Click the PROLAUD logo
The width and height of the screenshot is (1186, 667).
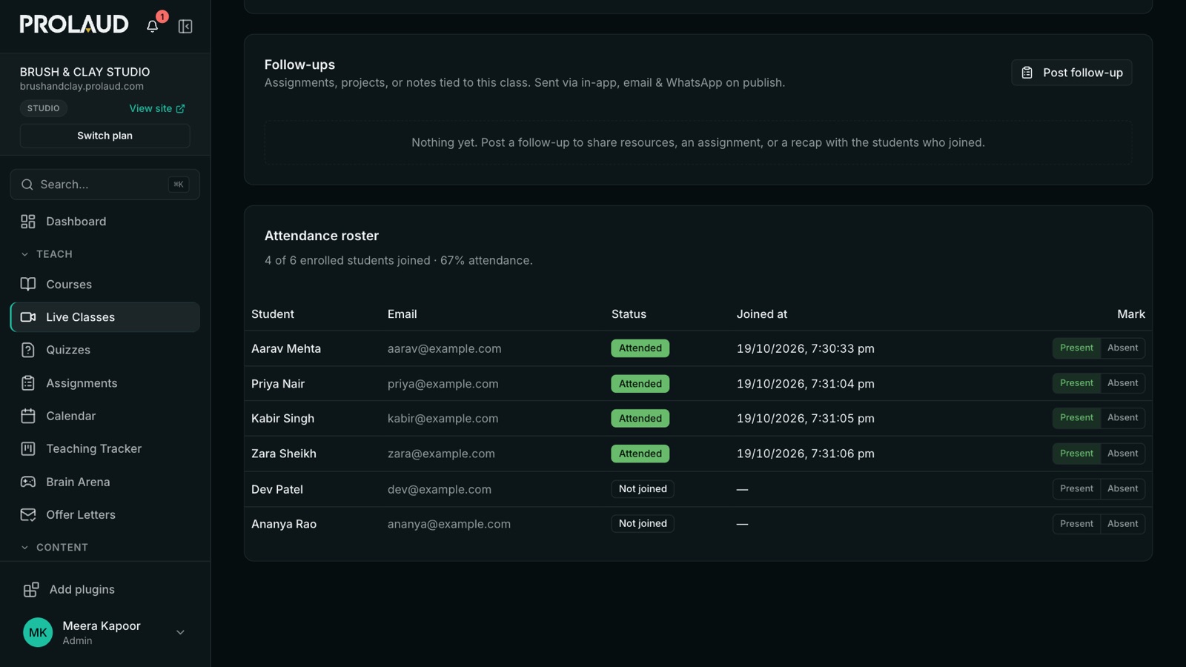[x=74, y=24]
